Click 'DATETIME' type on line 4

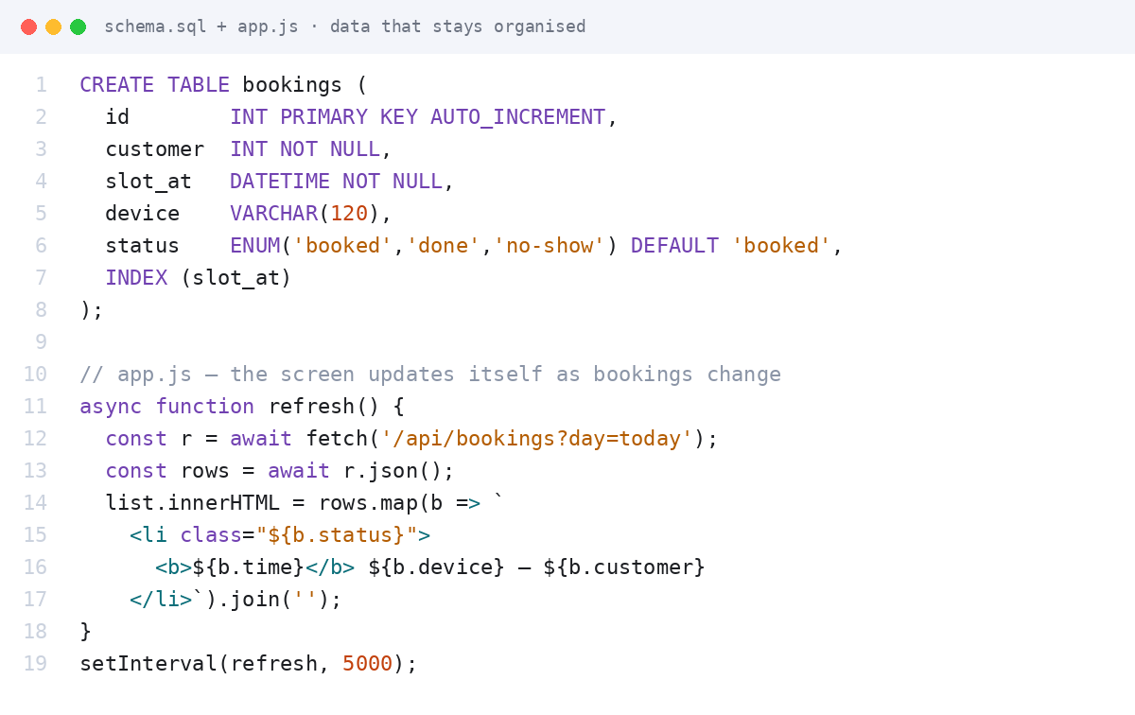280,182
